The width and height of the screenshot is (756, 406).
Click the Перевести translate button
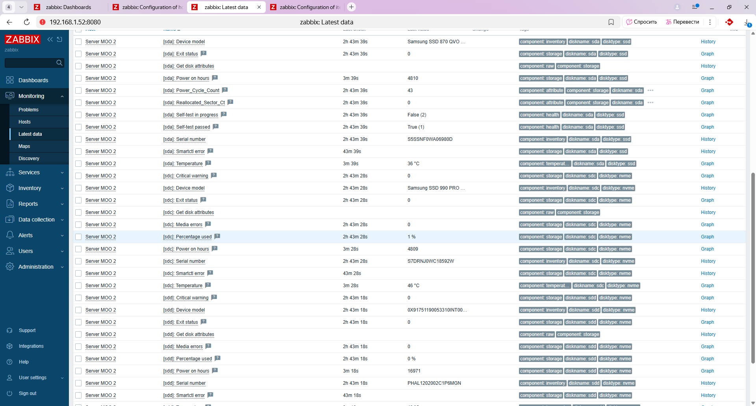click(x=682, y=22)
